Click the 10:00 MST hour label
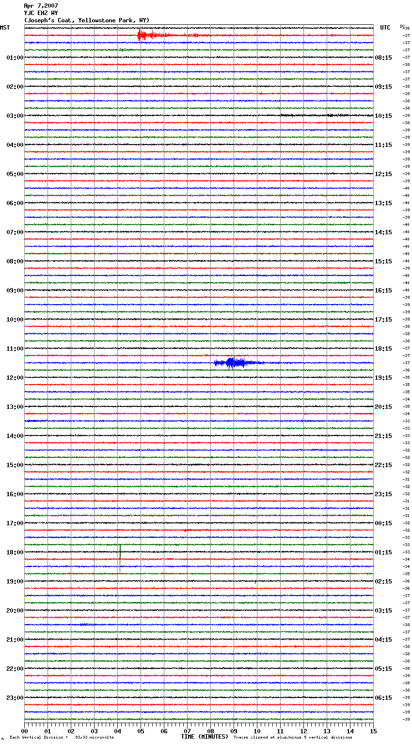 [x=15, y=320]
